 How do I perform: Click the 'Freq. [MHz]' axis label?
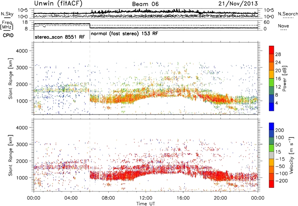click(x=7, y=25)
